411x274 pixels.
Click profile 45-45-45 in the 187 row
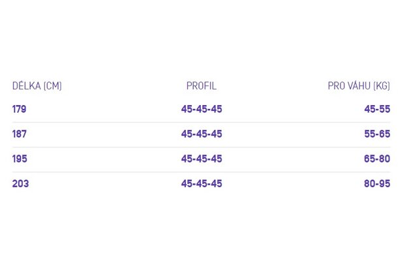pyautogui.click(x=202, y=134)
